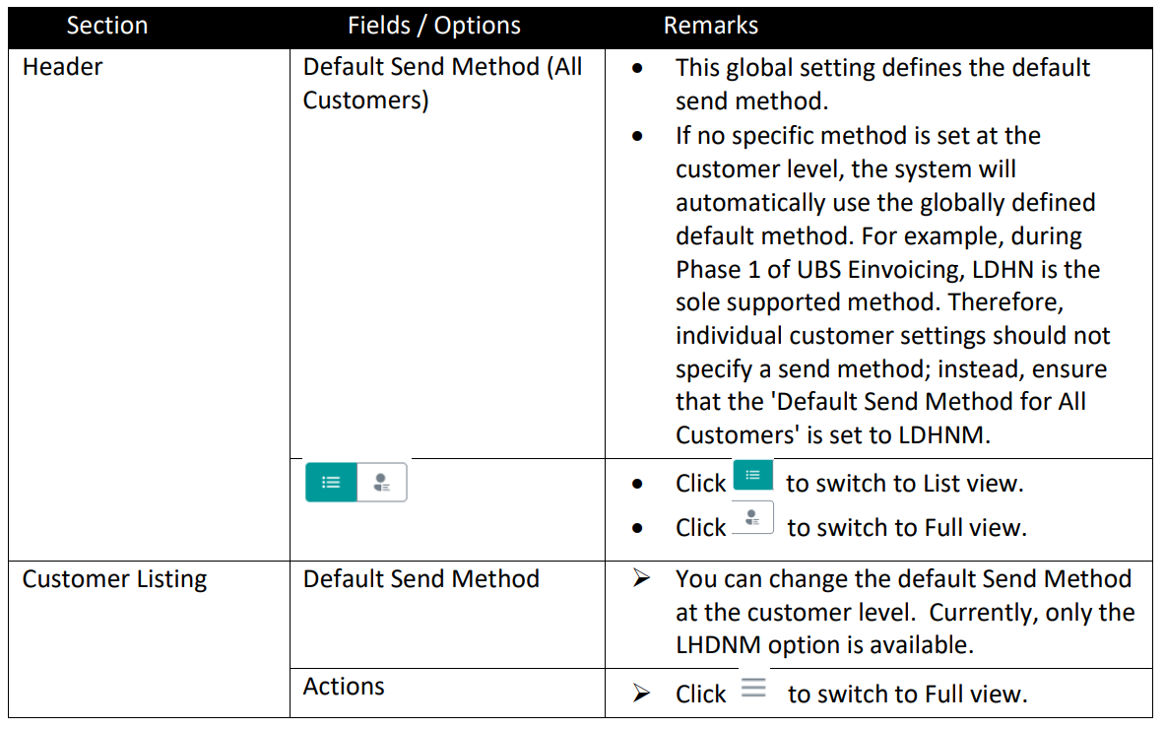Click the 'If no specific method' paragraph
The image size is (1165, 729).
(892, 286)
